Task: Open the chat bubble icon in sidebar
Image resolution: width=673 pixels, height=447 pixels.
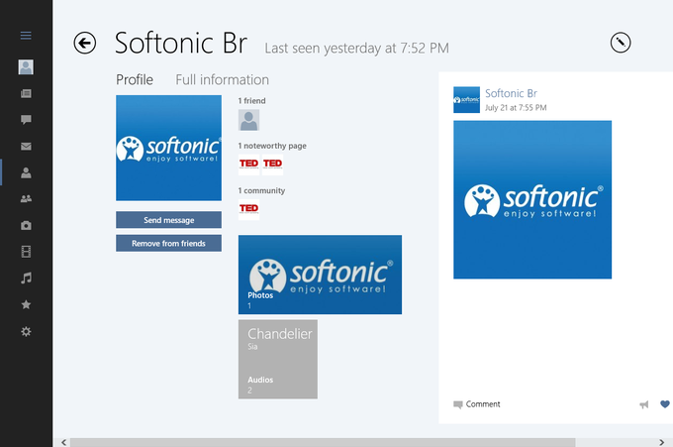Action: (26, 120)
